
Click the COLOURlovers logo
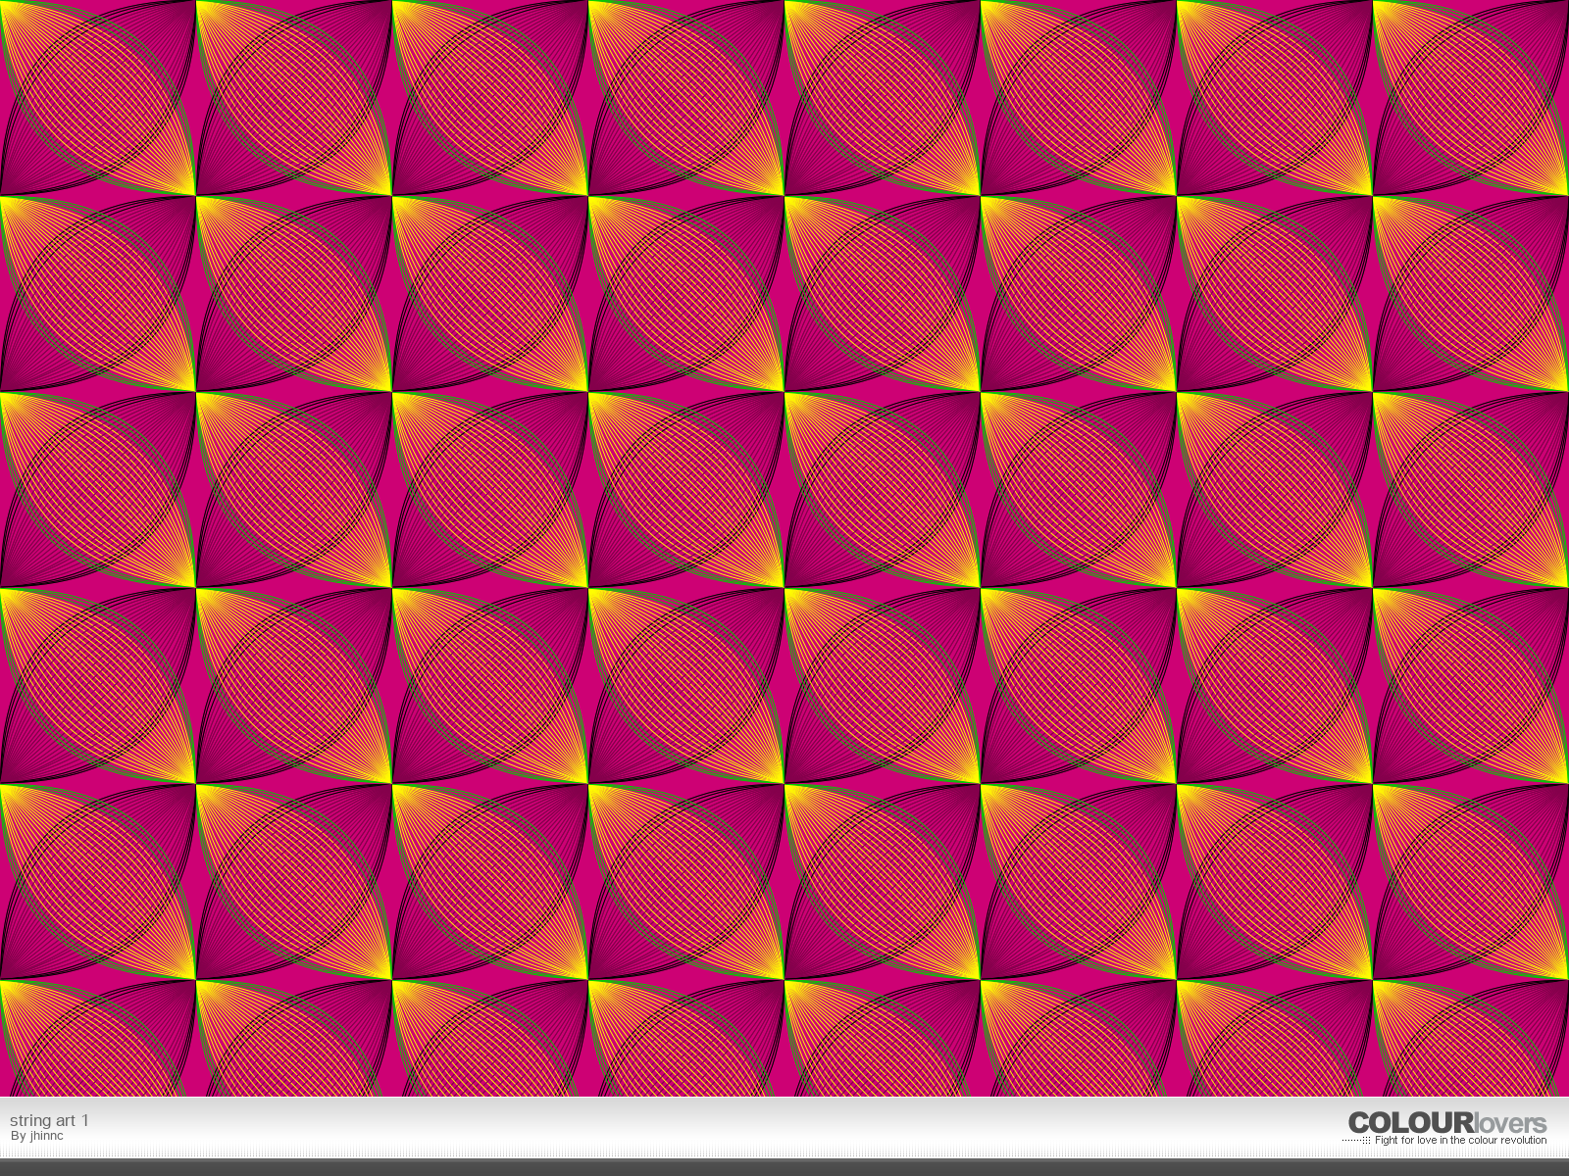pos(1446,1123)
